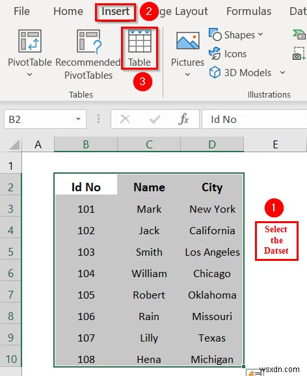Expand the Pictures dropdown arrow
Viewport: 307px width, 376px height.
click(x=188, y=75)
